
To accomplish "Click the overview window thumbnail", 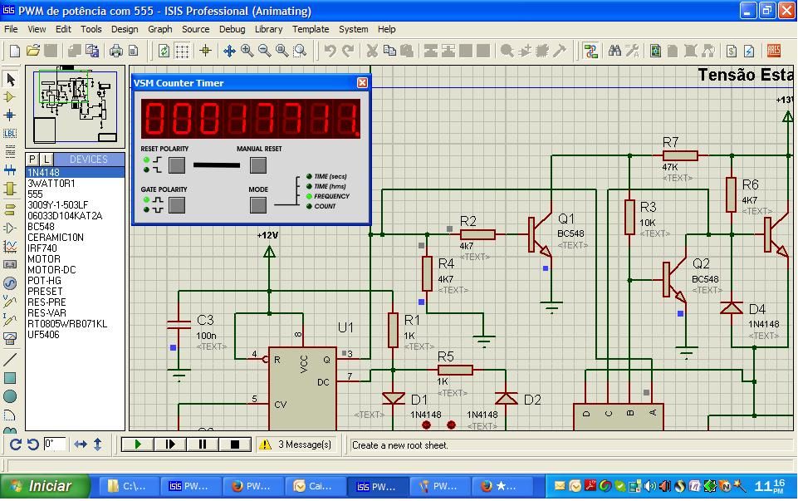I will 76,106.
